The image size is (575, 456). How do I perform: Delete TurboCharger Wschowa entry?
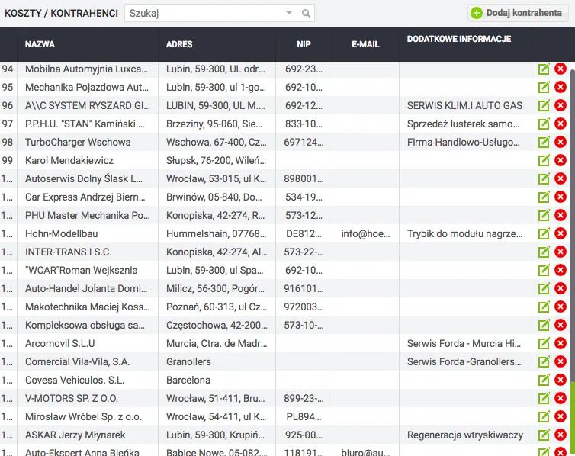[x=561, y=143]
